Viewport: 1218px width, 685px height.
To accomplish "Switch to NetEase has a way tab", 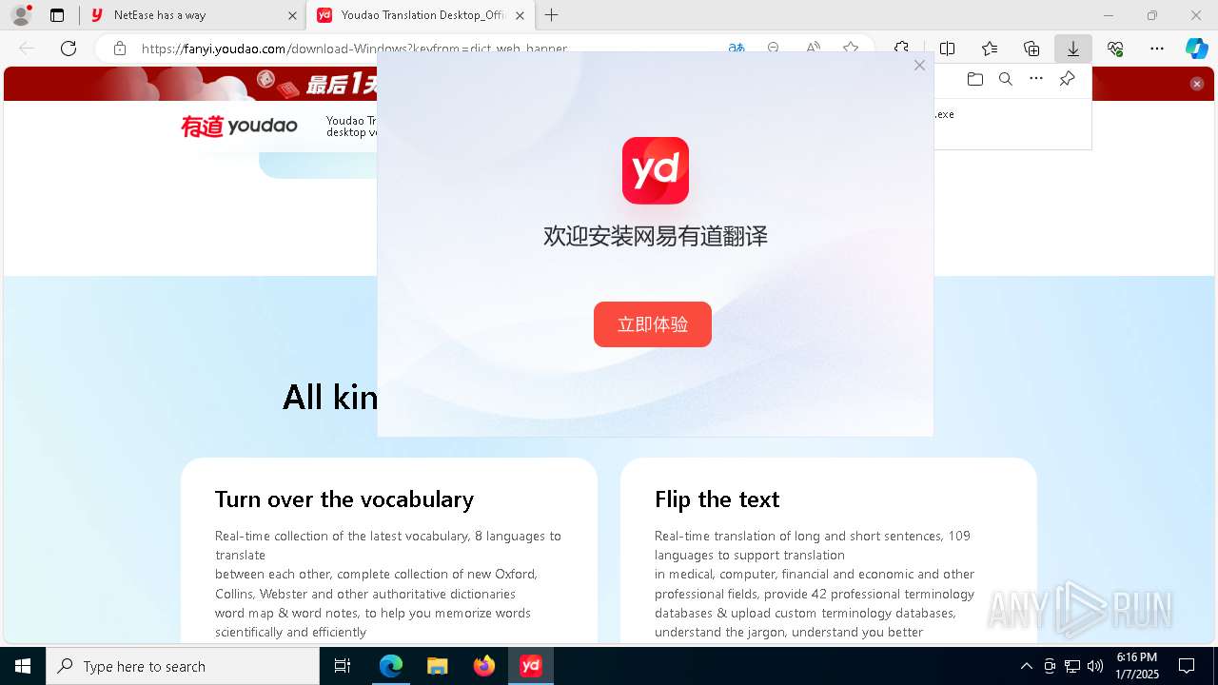I will 181,15.
